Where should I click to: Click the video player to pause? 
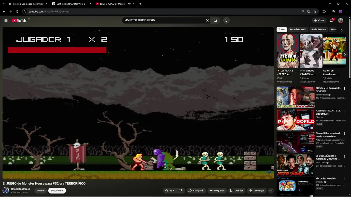point(138,103)
